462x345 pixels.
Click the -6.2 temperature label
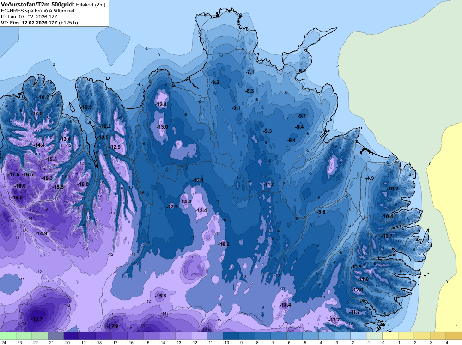pos(302,71)
